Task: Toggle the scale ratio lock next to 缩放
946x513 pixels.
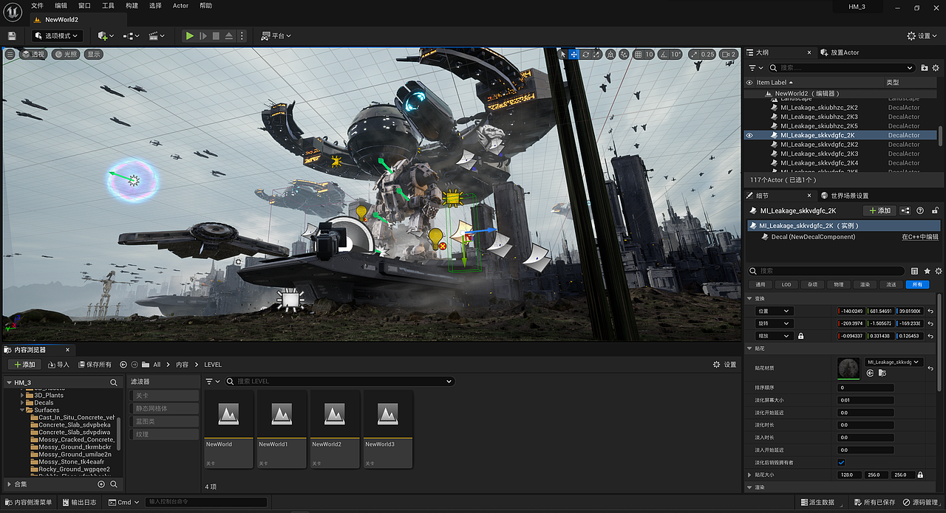Action: point(800,336)
